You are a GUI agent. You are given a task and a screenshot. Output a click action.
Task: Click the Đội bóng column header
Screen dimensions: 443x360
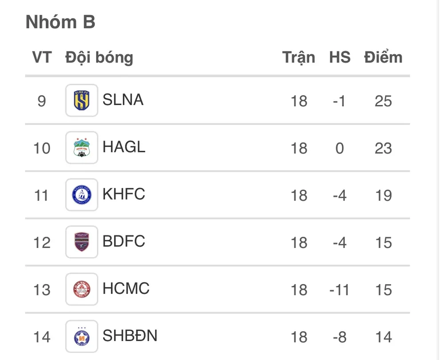[x=99, y=58]
